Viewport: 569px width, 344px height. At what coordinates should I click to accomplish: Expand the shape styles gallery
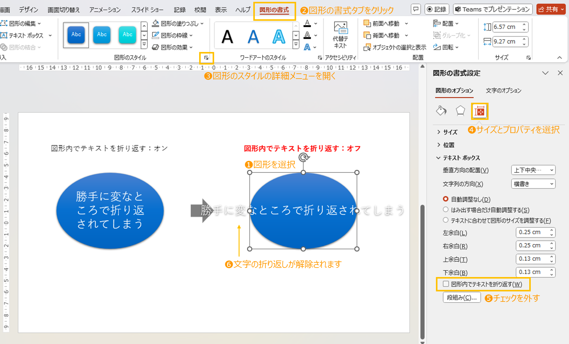144,45
